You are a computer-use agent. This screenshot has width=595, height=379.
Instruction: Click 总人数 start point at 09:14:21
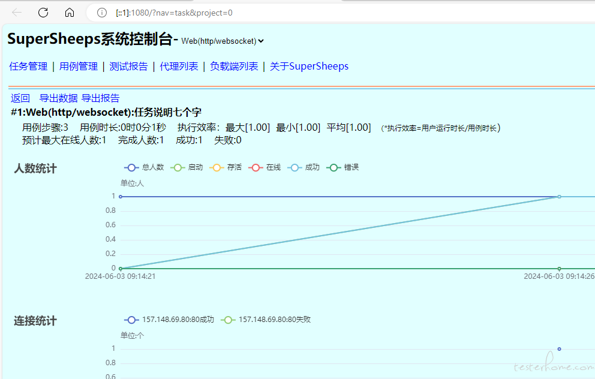pos(121,197)
